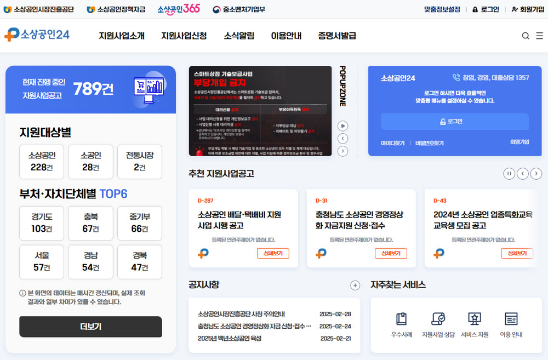Image resolution: width=548 pixels, height=360 pixels.
Task: Open 맞춤정보설정 link
Action: [442, 9]
